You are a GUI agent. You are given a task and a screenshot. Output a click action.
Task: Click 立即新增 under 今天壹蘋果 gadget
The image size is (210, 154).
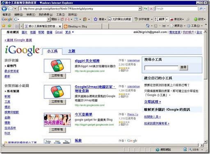point(57,130)
